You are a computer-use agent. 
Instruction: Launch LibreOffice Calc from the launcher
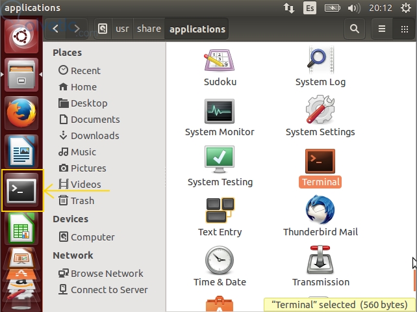pyautogui.click(x=21, y=229)
